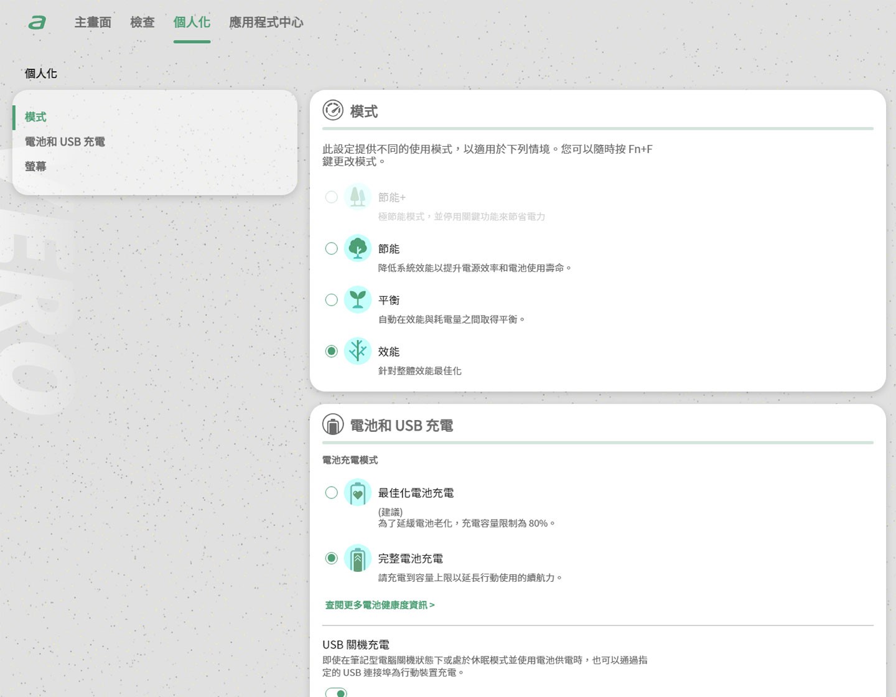
Task: Select 電池和 USB 充電 in the sidebar
Action: point(65,142)
